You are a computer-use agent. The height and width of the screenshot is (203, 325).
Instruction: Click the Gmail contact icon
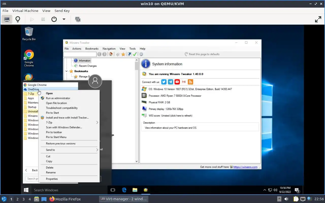click(x=184, y=82)
